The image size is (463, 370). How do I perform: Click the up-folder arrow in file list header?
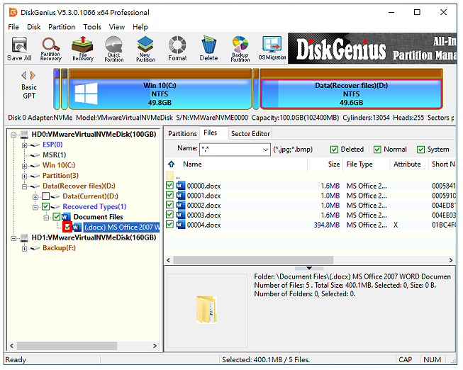click(x=172, y=164)
